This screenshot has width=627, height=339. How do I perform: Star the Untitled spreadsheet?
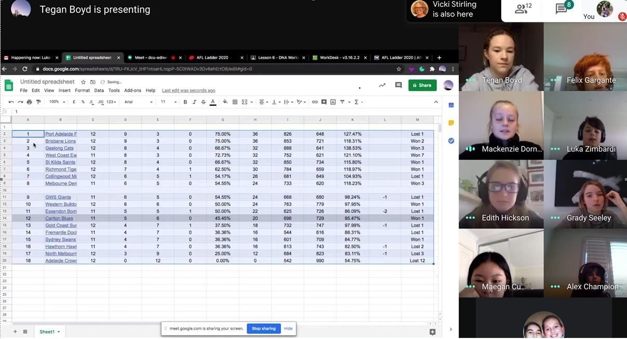83,82
